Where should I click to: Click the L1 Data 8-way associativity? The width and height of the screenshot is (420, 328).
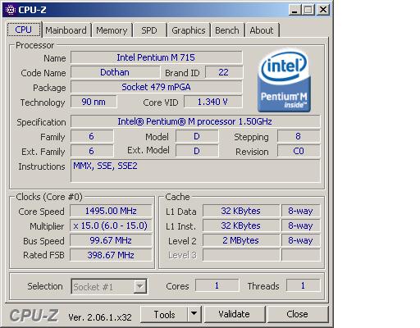301,211
